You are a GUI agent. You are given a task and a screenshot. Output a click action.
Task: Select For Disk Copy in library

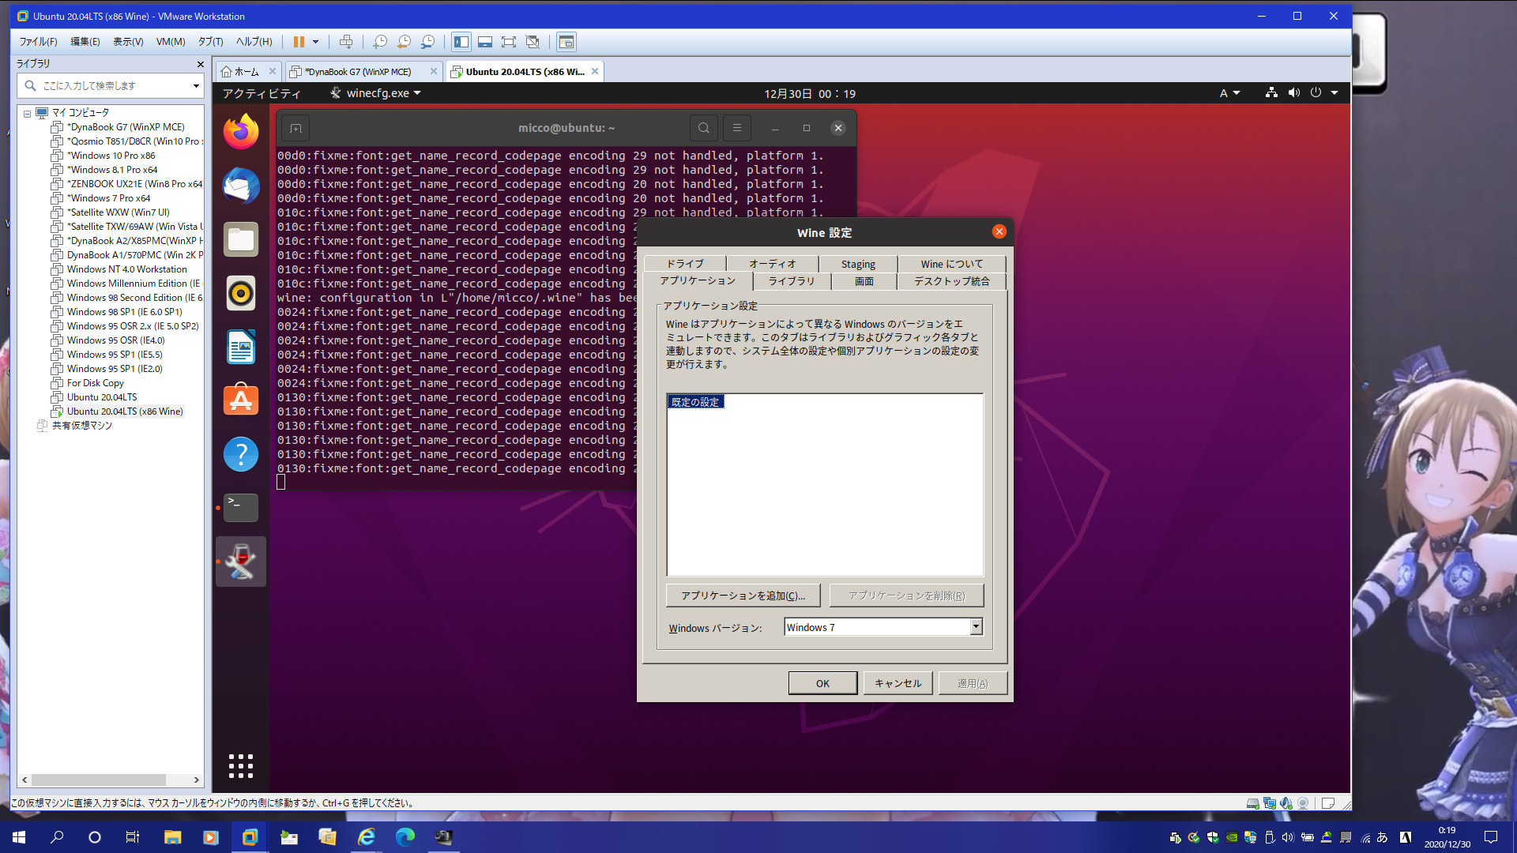[95, 383]
